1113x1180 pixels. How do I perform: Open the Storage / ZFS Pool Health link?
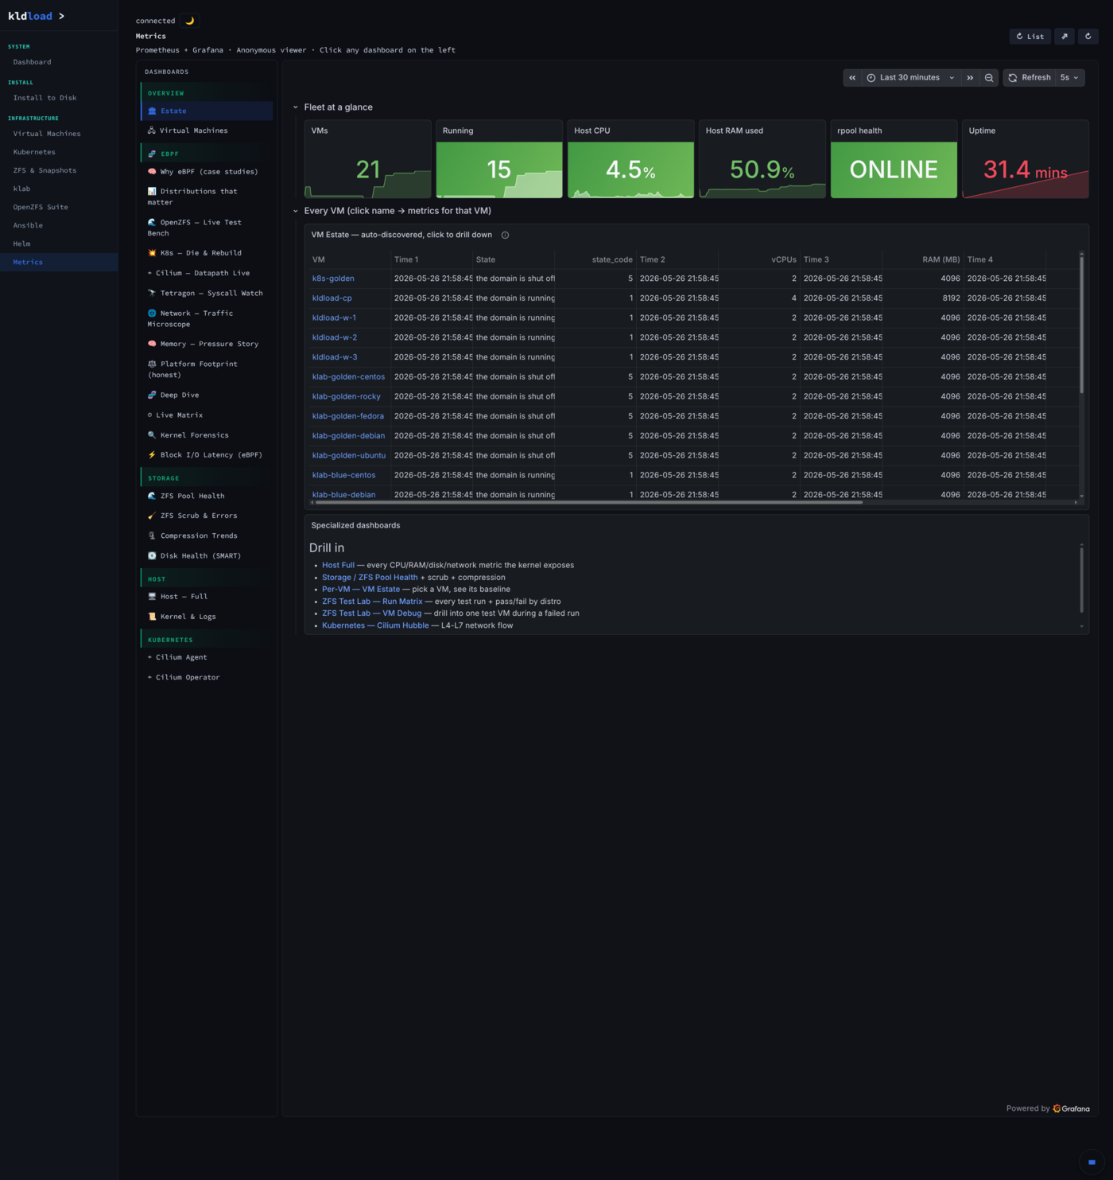[370, 578]
